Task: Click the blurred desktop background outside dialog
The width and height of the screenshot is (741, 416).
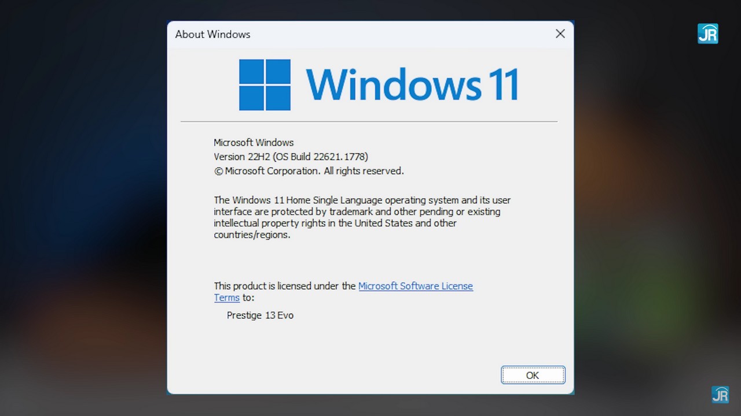Action: tap(81, 208)
